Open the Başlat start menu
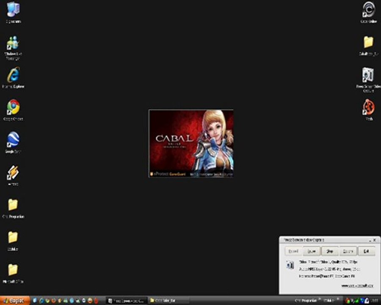Screen dimensions: 381x305 [15, 301]
